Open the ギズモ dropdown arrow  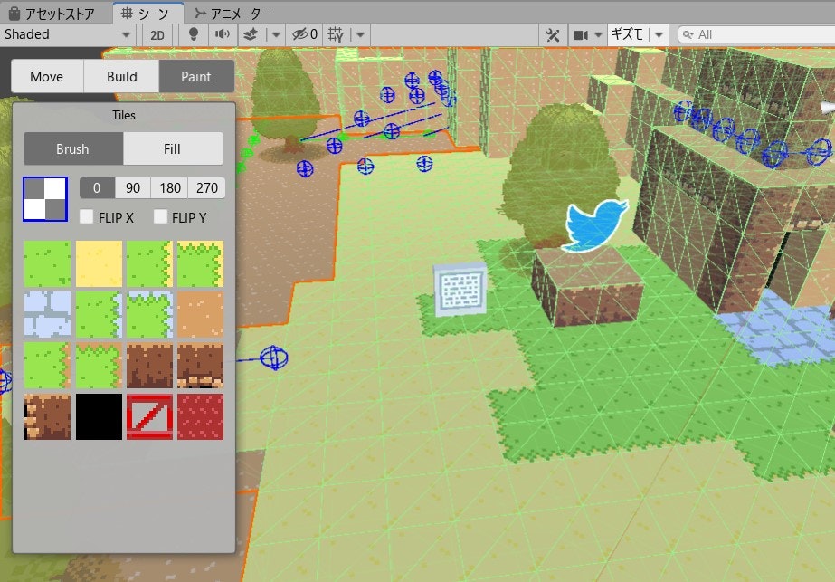pos(659,35)
